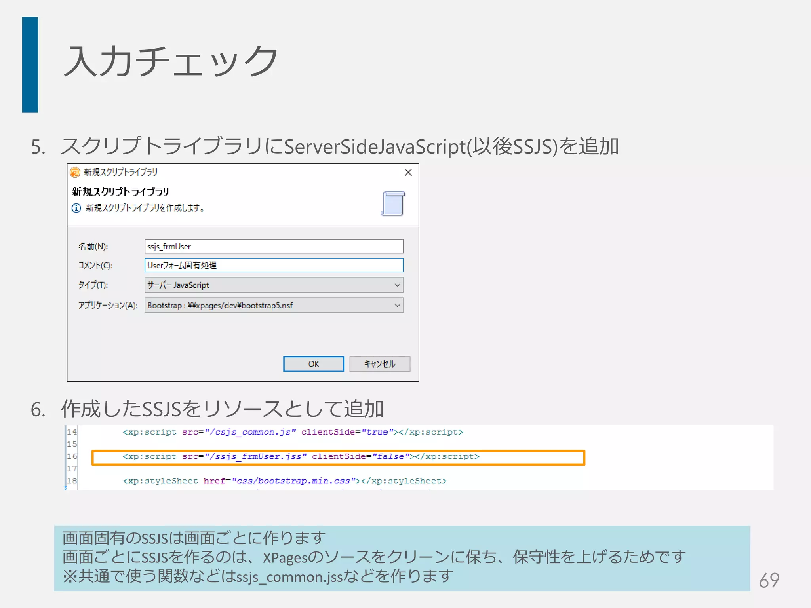This screenshot has width=811, height=608.
Task: Click the 名前(N): label
Action: [x=93, y=246]
